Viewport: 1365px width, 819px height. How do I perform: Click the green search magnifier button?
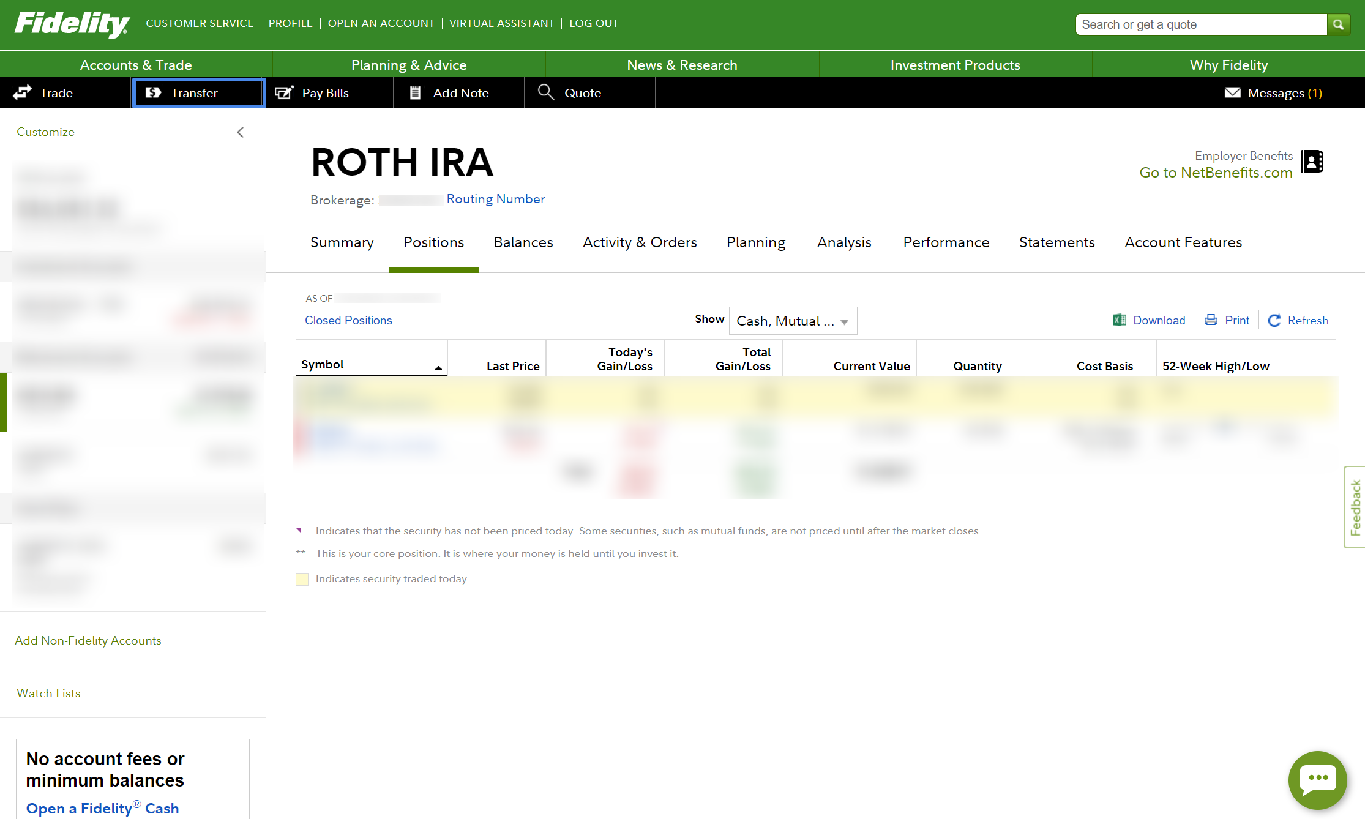coord(1338,24)
